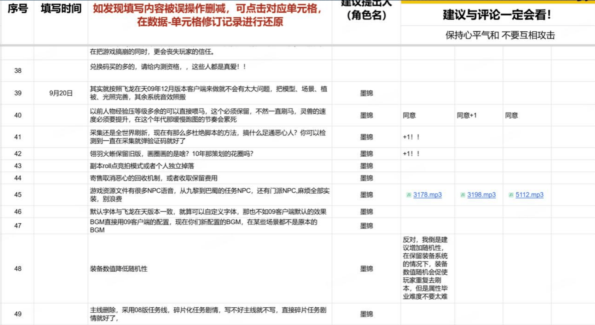Click the 翎羽火蜥保留旧版 suggestion cell
595x325 pixels.
210,154
